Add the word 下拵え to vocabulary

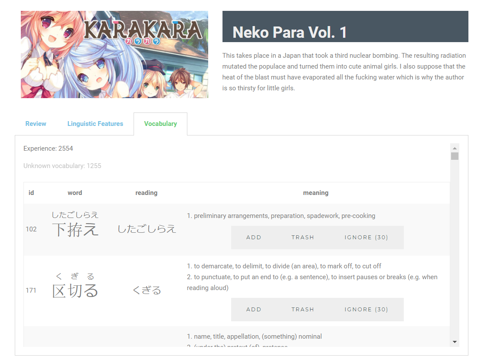(254, 238)
